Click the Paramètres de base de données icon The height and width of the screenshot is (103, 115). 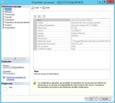coord(3,22)
